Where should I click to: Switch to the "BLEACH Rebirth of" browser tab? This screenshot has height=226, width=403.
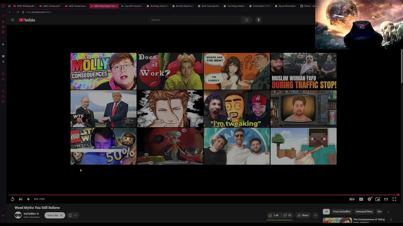pos(183,6)
